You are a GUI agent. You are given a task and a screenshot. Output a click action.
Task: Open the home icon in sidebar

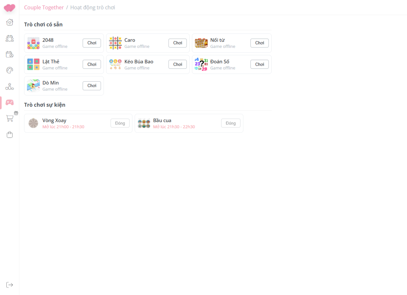9,22
